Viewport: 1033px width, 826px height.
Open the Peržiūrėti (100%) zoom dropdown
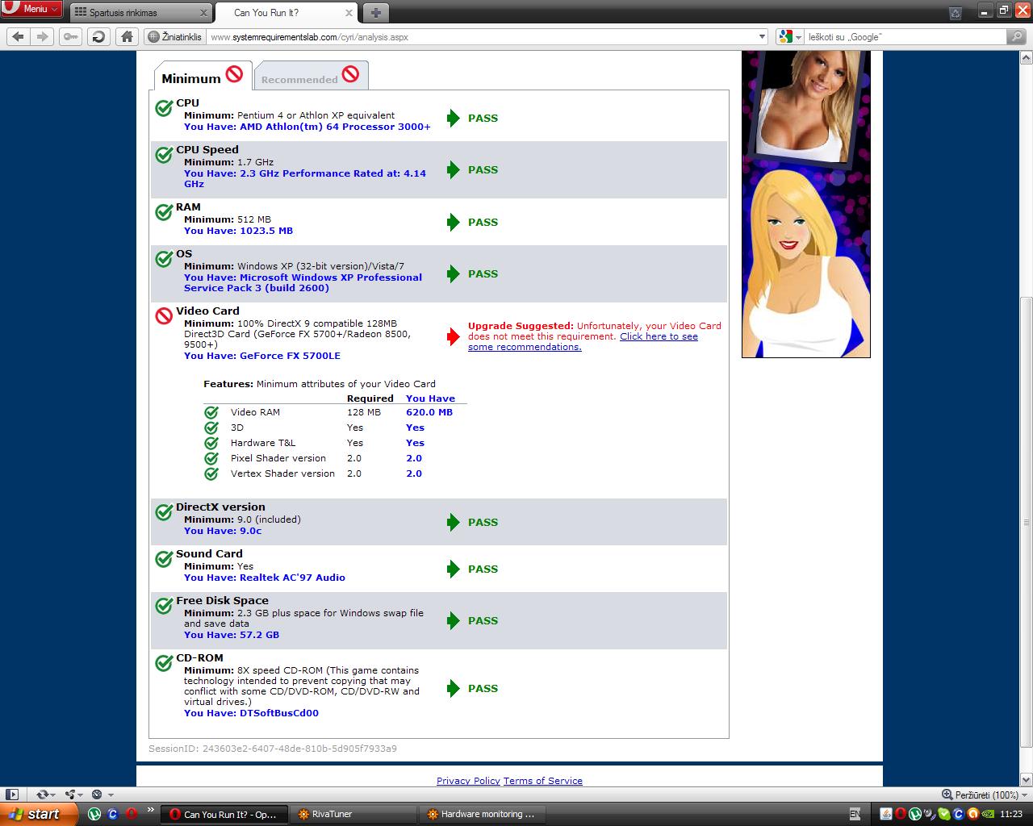click(985, 795)
